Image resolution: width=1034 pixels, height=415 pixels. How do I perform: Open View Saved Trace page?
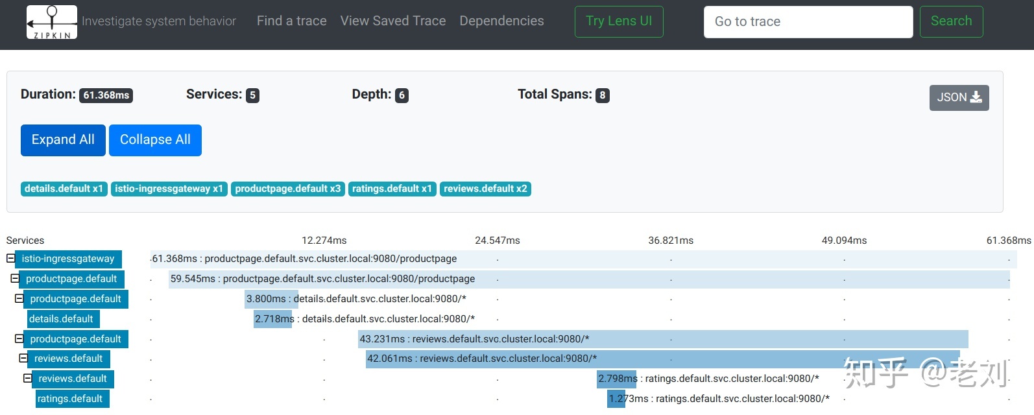click(x=392, y=21)
